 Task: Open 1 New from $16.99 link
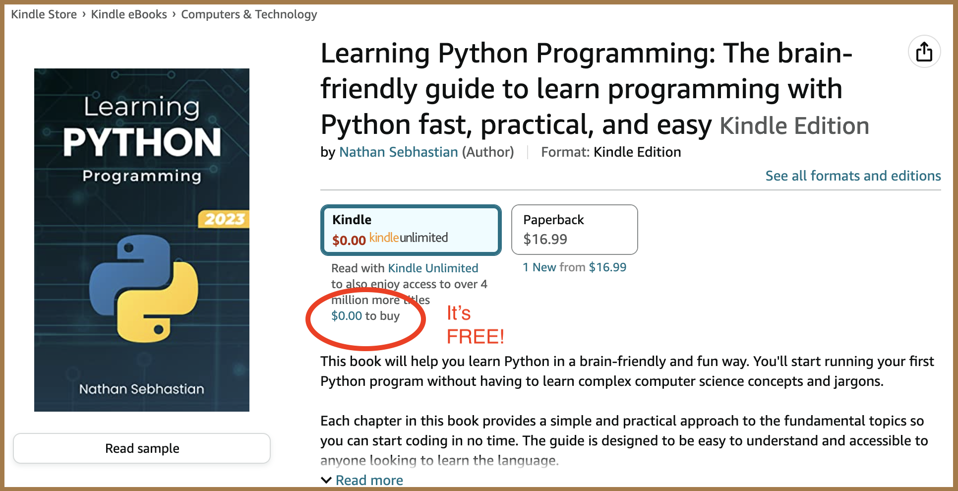pos(574,267)
